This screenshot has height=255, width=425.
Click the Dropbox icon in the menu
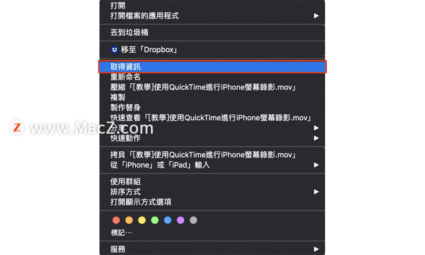pyautogui.click(x=114, y=50)
